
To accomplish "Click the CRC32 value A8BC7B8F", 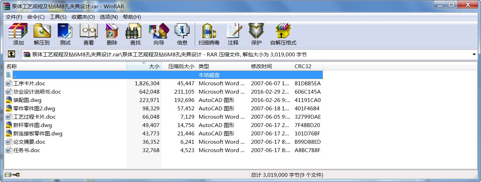I will 308,150.
